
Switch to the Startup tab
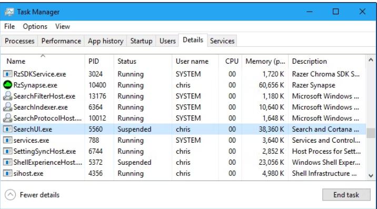141,41
